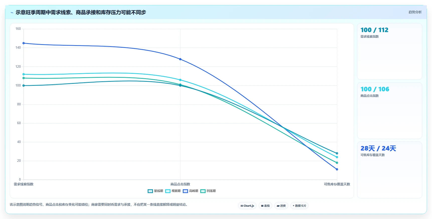Viewport: 432px width, 219px height.
Task: Select the 基线期 data point at 需求线索指数
Action: tap(24, 86)
